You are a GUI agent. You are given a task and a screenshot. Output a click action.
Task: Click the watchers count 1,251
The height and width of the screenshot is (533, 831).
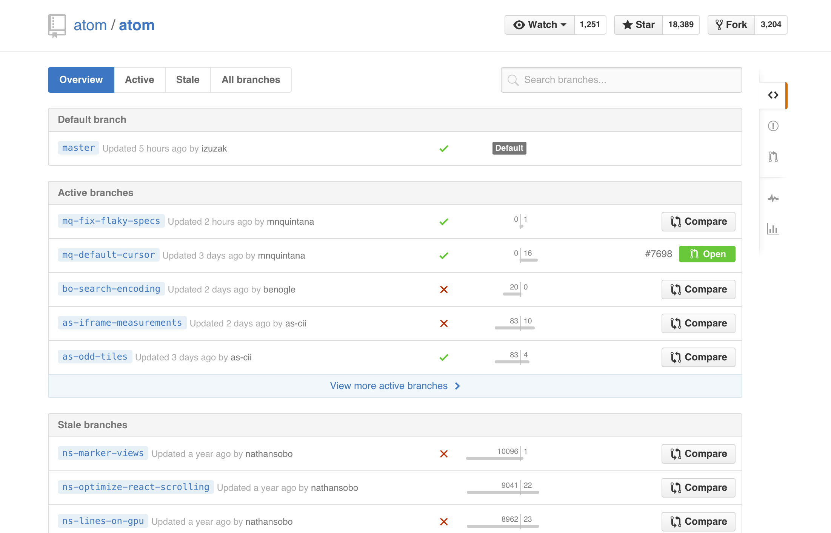590,25
